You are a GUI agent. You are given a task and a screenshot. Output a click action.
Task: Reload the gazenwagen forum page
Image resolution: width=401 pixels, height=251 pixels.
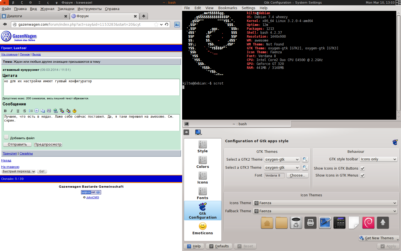point(167,24)
